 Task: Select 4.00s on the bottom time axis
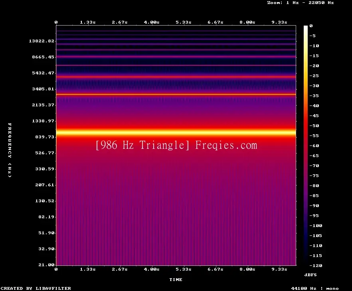[152, 269]
